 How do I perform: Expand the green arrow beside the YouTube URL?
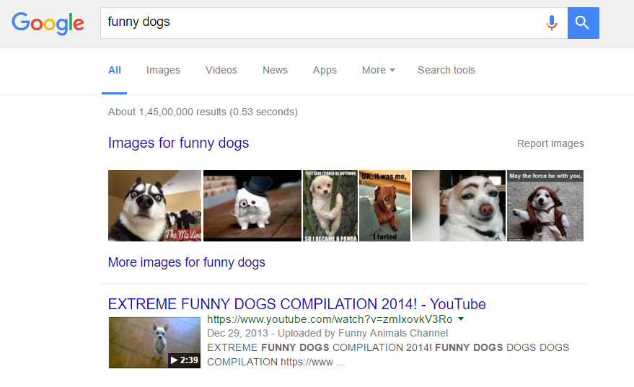tap(461, 319)
